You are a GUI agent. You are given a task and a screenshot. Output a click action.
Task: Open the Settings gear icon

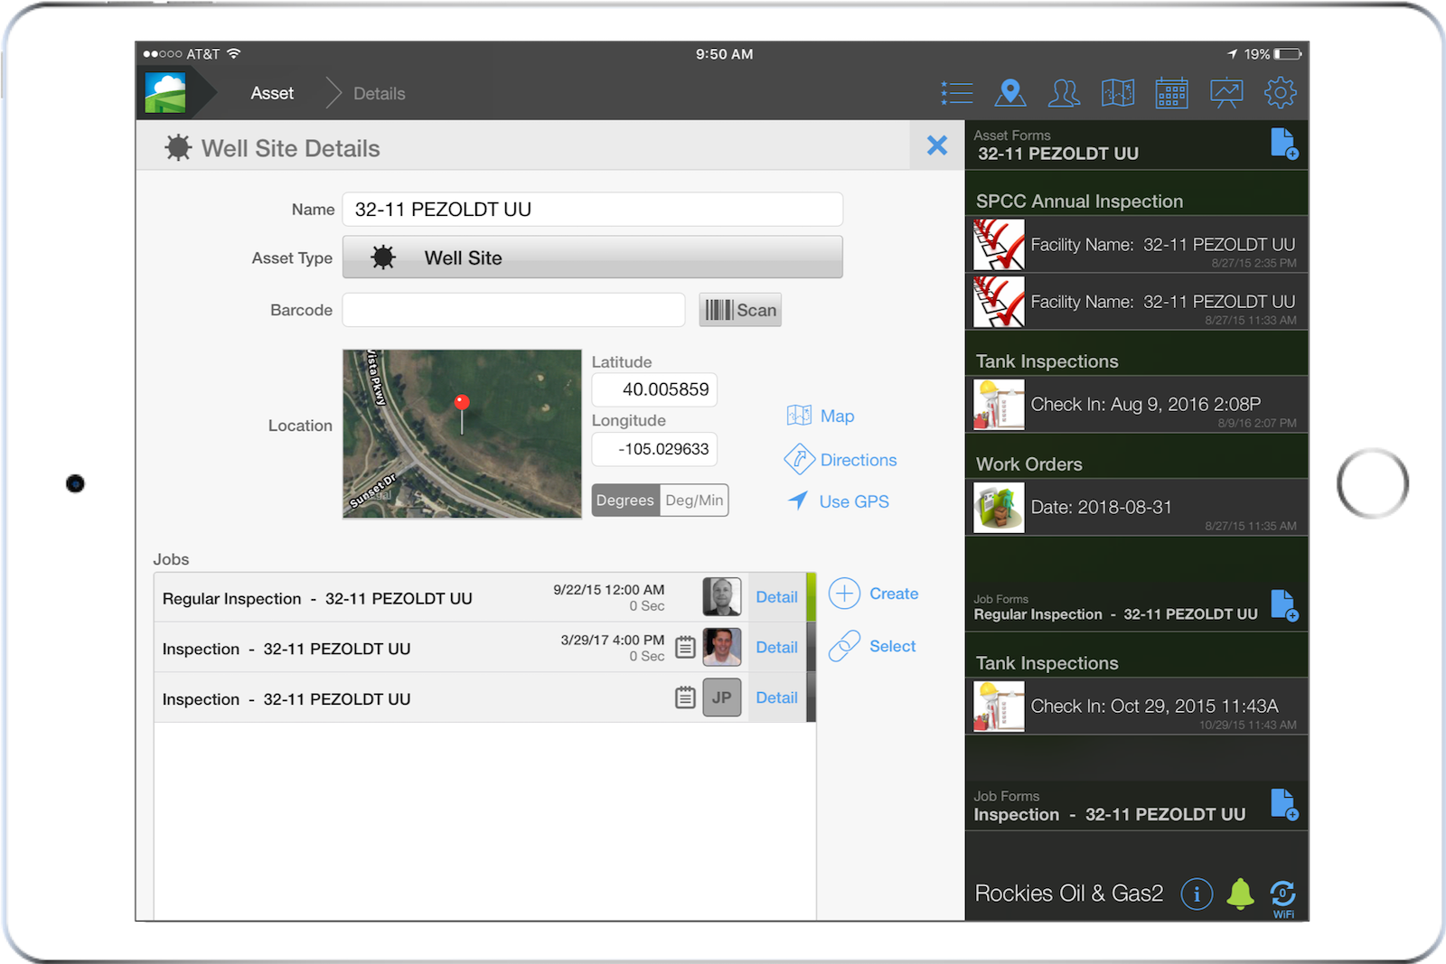click(x=1281, y=92)
